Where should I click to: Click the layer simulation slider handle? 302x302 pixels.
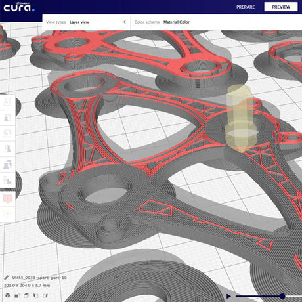tap(282, 297)
